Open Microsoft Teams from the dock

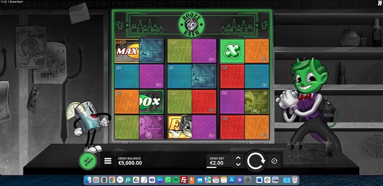point(152,180)
